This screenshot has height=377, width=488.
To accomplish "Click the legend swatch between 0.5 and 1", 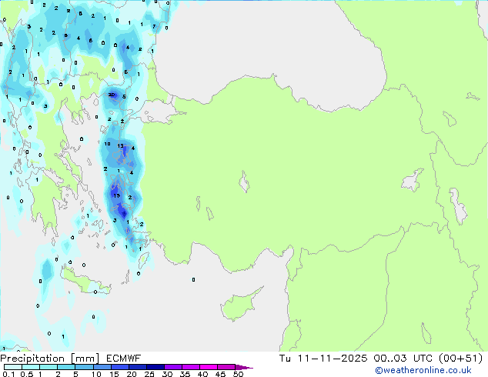I will (x=31, y=367).
